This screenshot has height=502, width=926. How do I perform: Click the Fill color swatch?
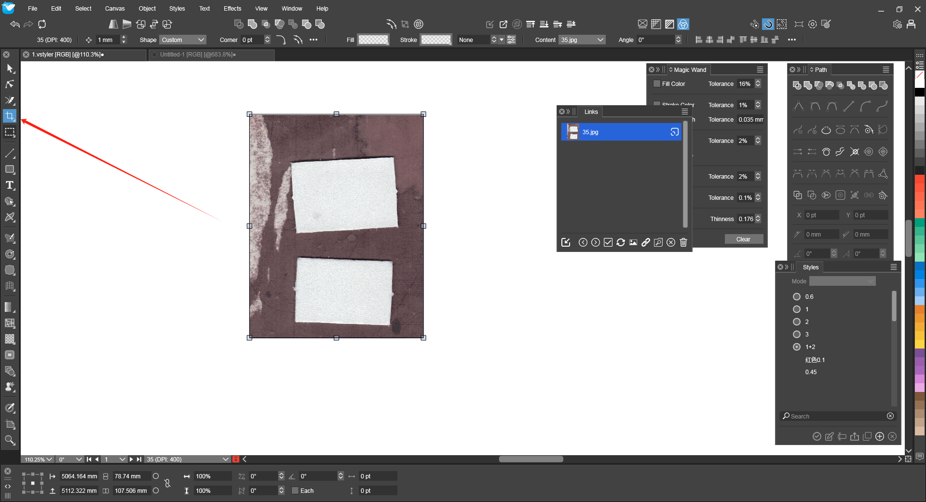click(x=373, y=40)
